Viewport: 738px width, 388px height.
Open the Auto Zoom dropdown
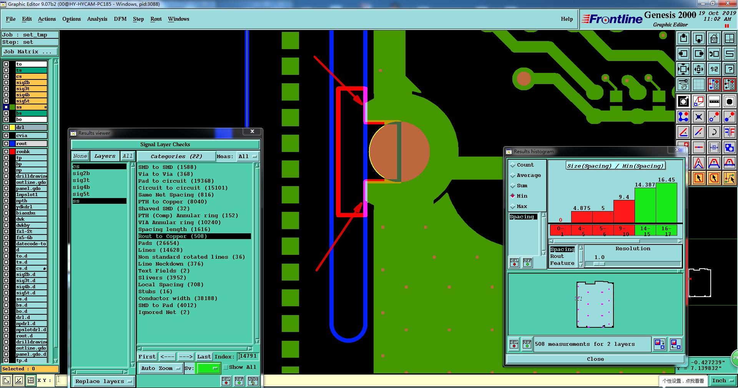(160, 368)
